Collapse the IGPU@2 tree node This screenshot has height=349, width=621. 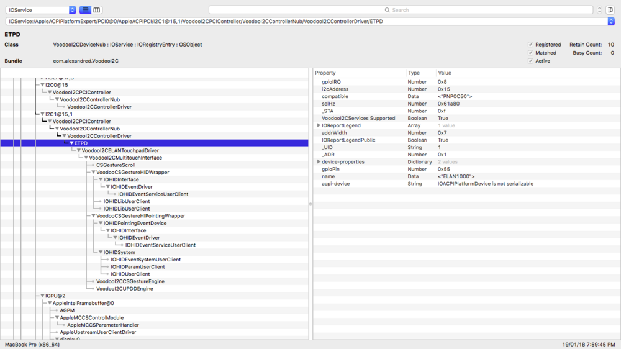pos(42,296)
